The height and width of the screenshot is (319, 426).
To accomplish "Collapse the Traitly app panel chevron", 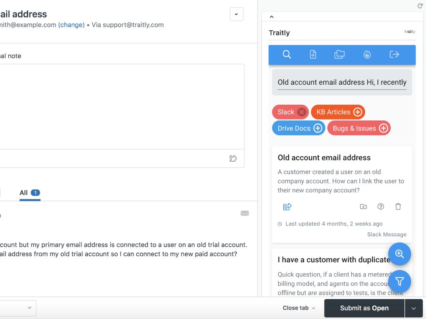I will pos(271,17).
